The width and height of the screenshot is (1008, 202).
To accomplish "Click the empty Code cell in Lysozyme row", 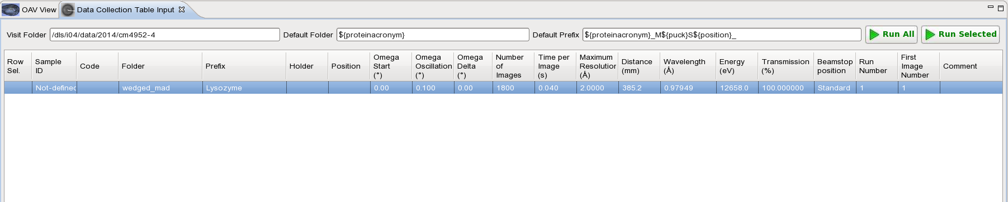I will pos(97,88).
